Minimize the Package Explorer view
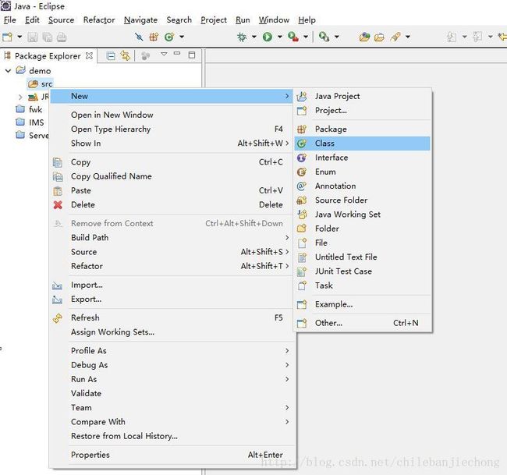The height and width of the screenshot is (475, 507). (x=177, y=53)
